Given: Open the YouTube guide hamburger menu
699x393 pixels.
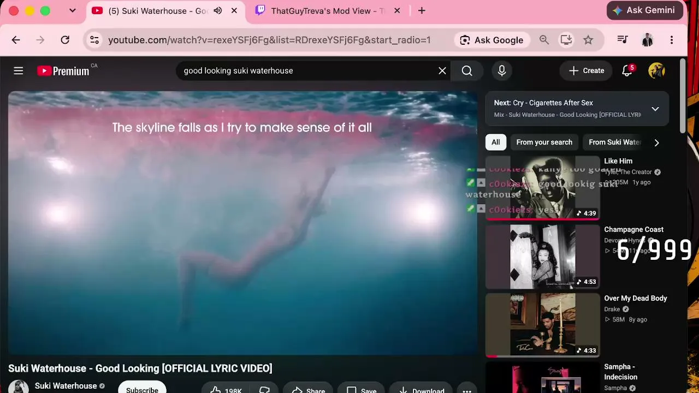Looking at the screenshot, I should pyautogui.click(x=19, y=70).
